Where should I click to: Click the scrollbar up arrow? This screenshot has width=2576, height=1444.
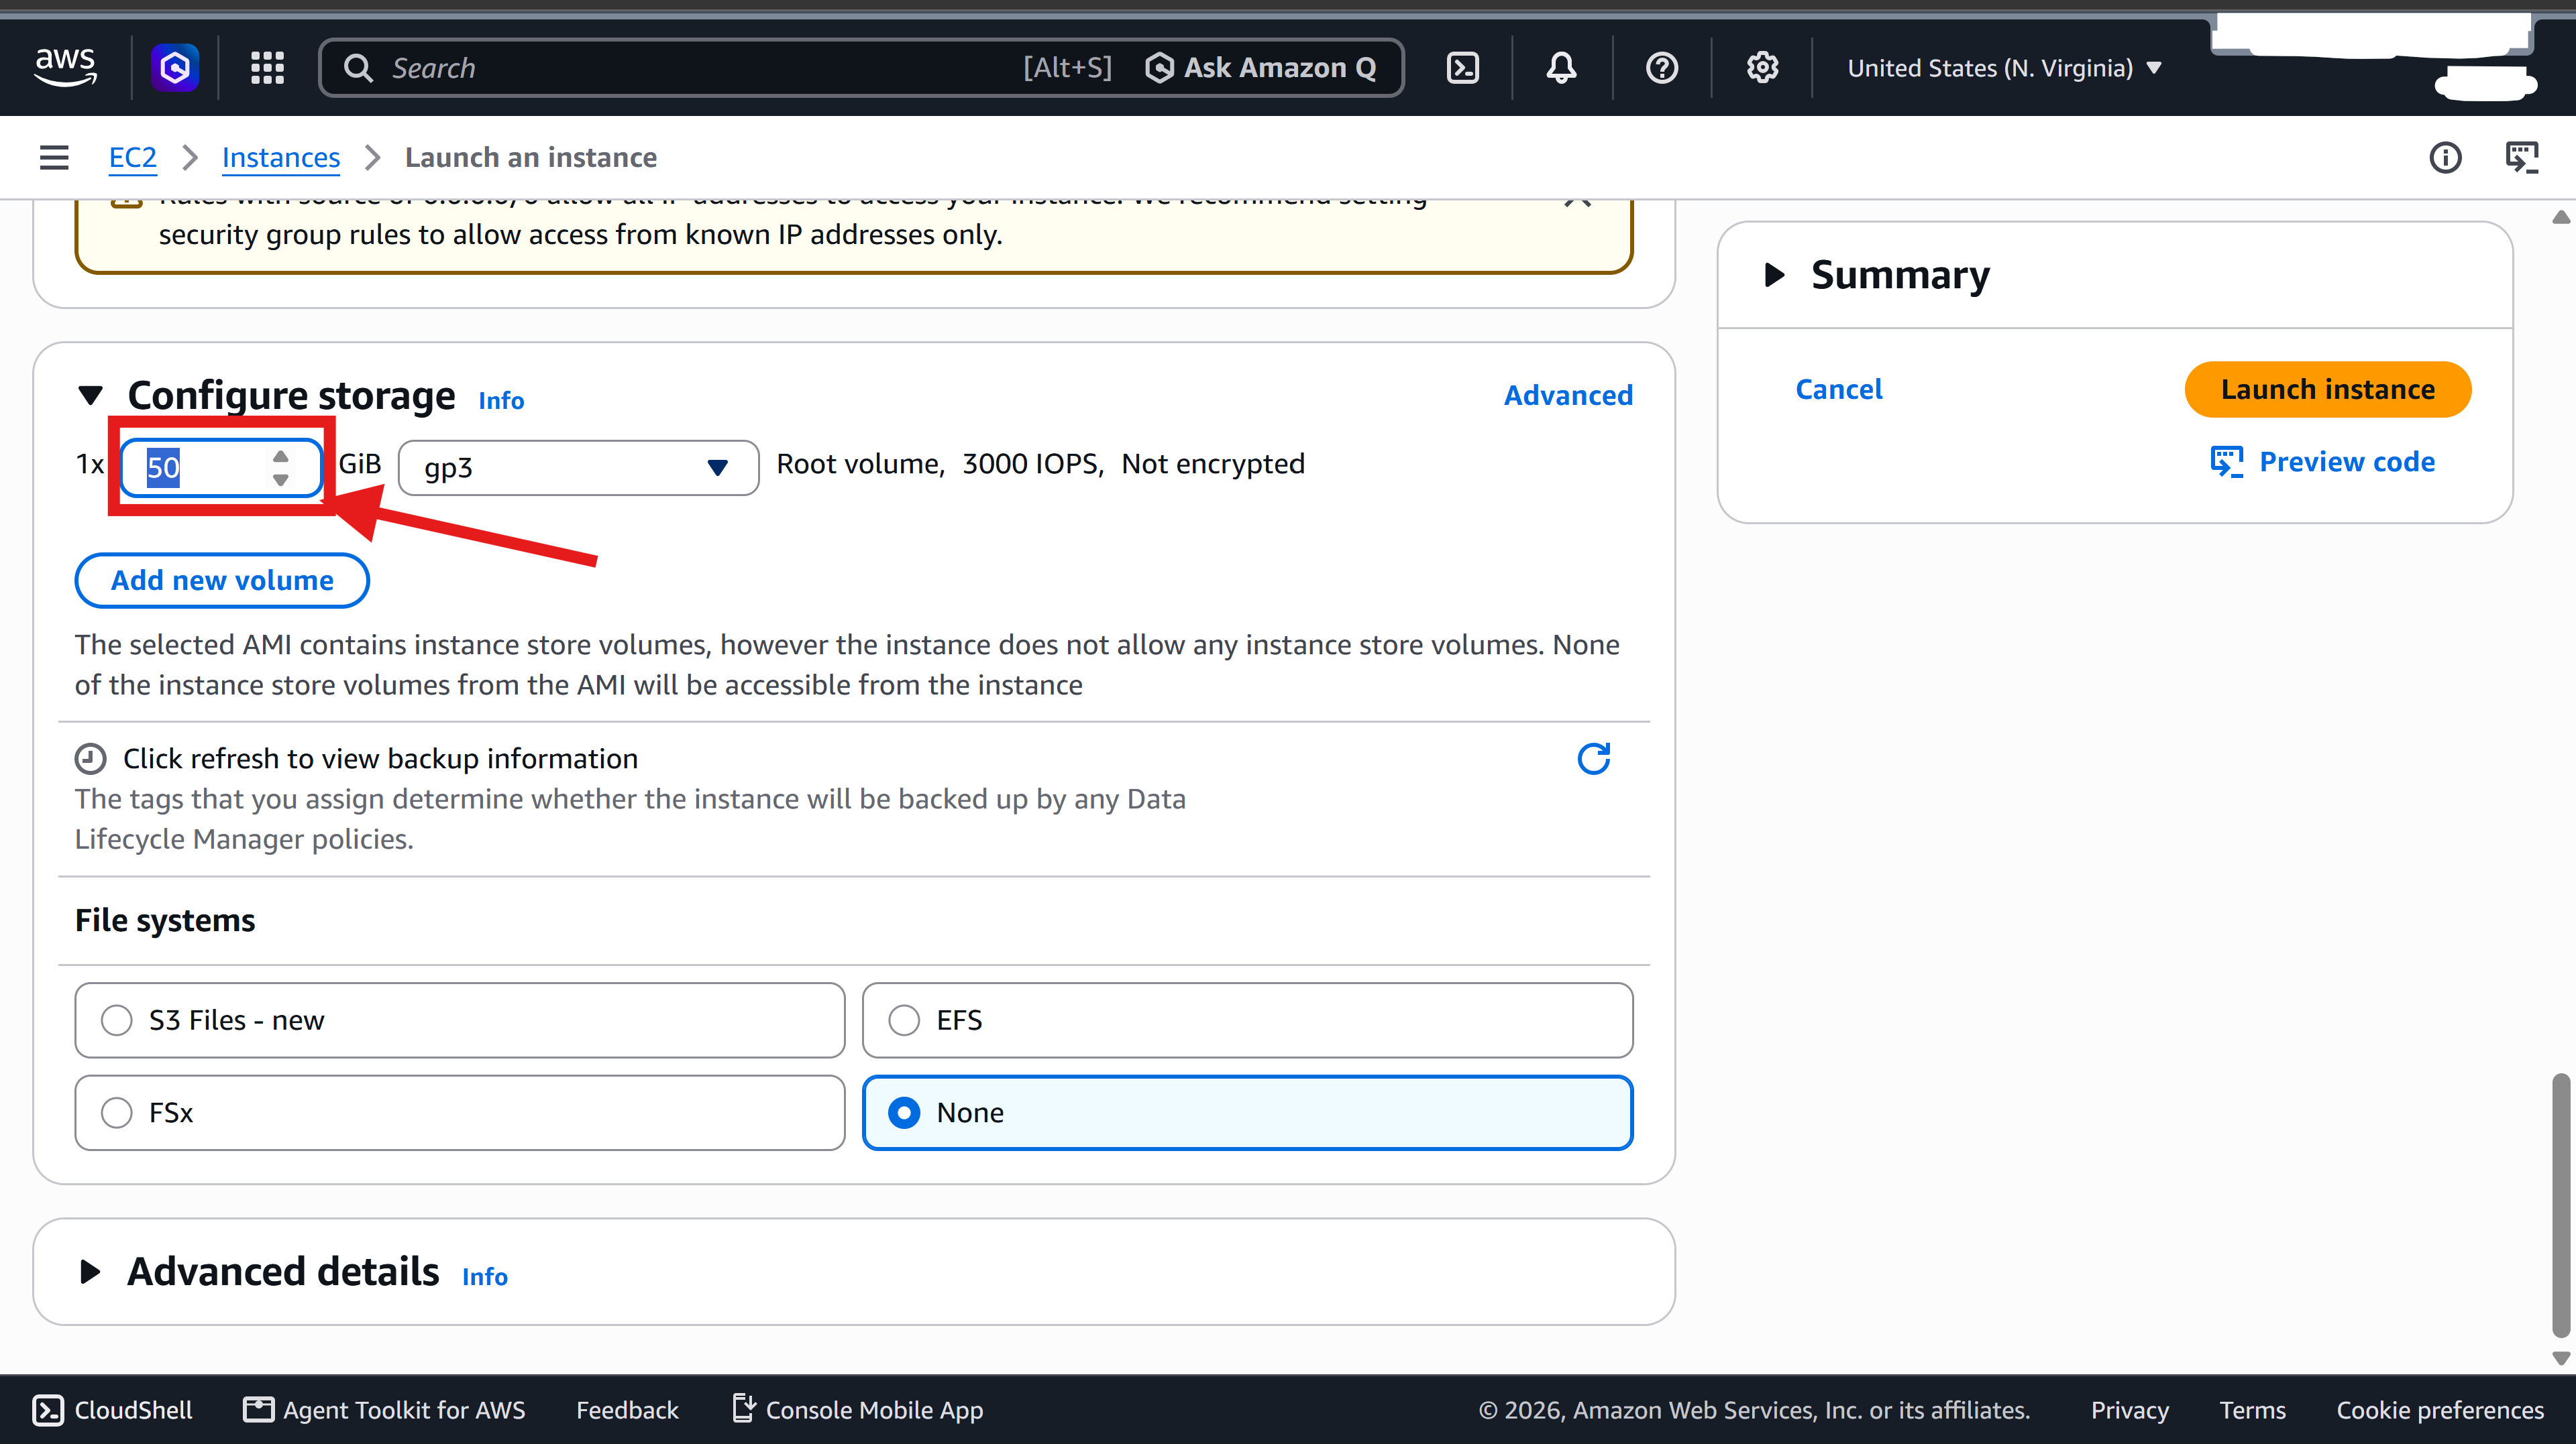click(x=2560, y=217)
